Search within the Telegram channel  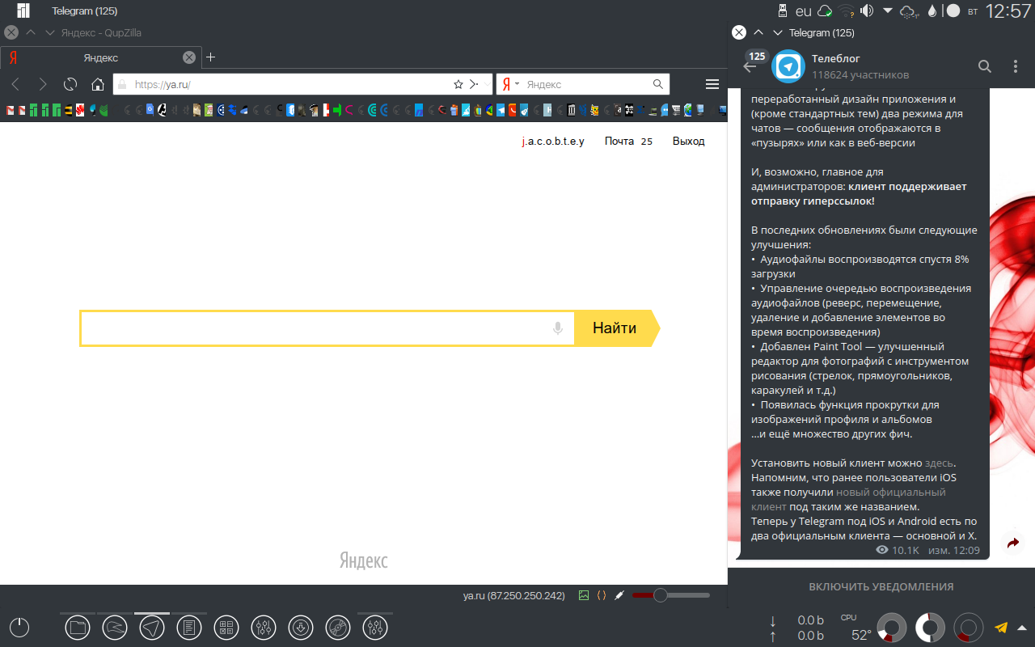pos(985,66)
